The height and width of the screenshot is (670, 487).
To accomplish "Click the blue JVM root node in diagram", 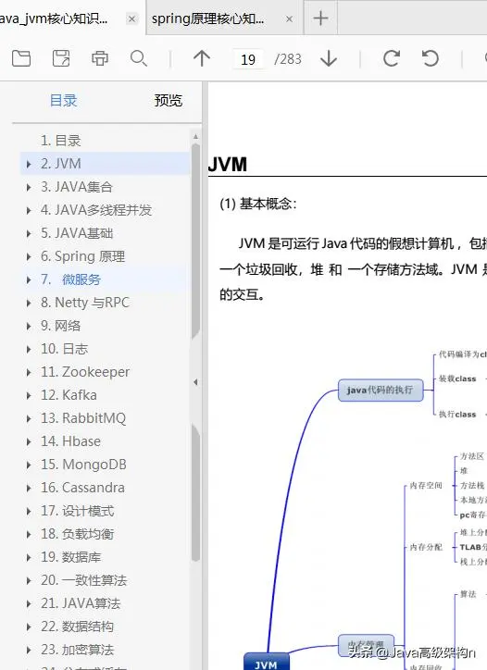I will [267, 662].
